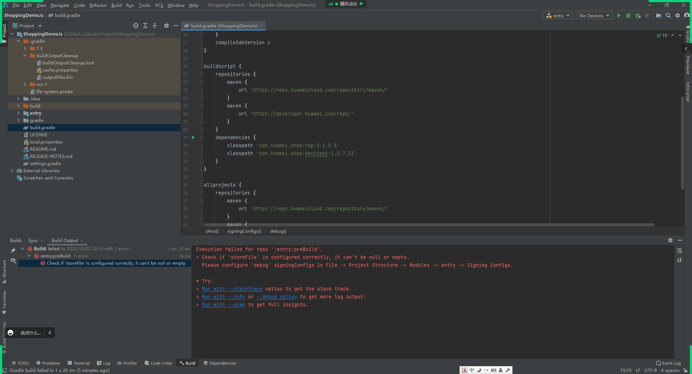Open the Refactor menu
The image size is (692, 374).
[98, 5]
